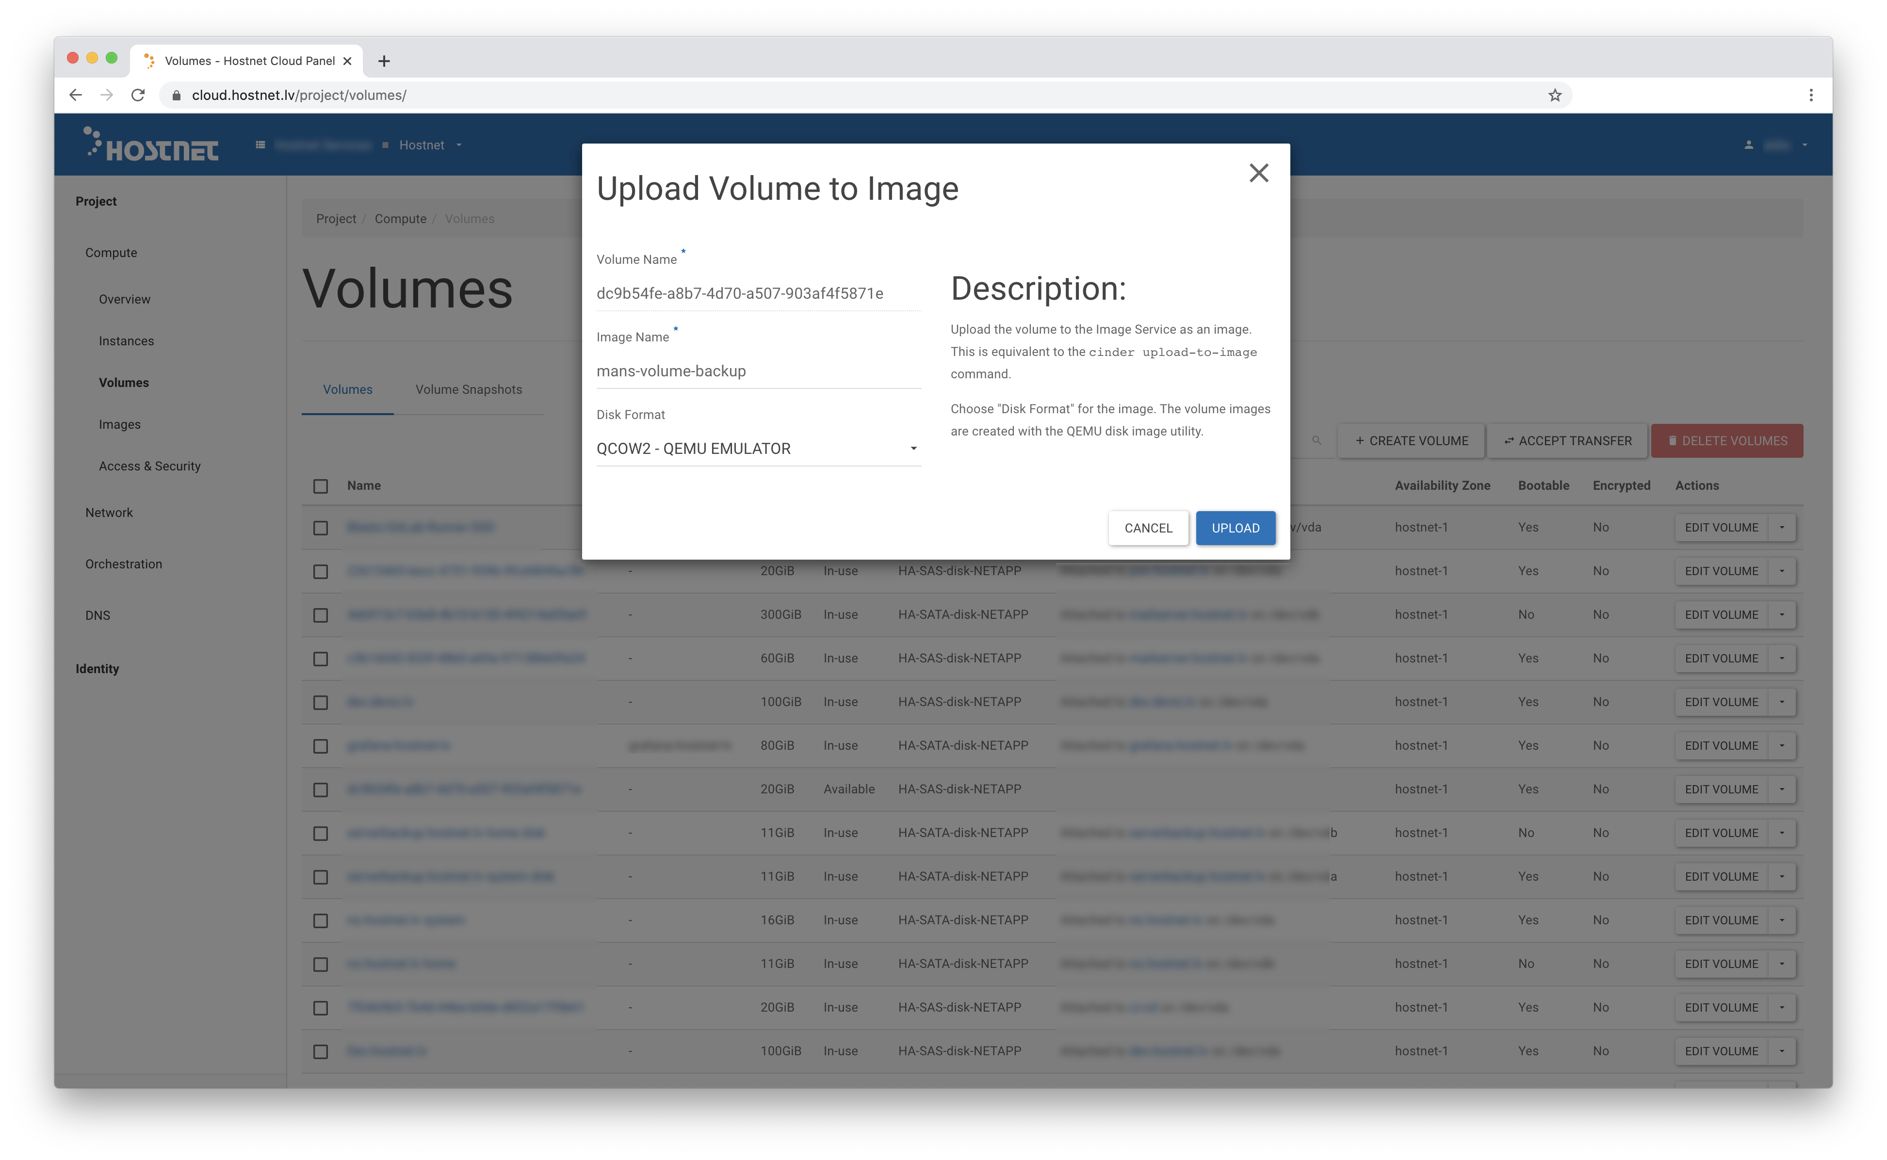Viewport: 1887px width, 1160px height.
Task: Reload the page with refresh icon
Action: tap(138, 95)
